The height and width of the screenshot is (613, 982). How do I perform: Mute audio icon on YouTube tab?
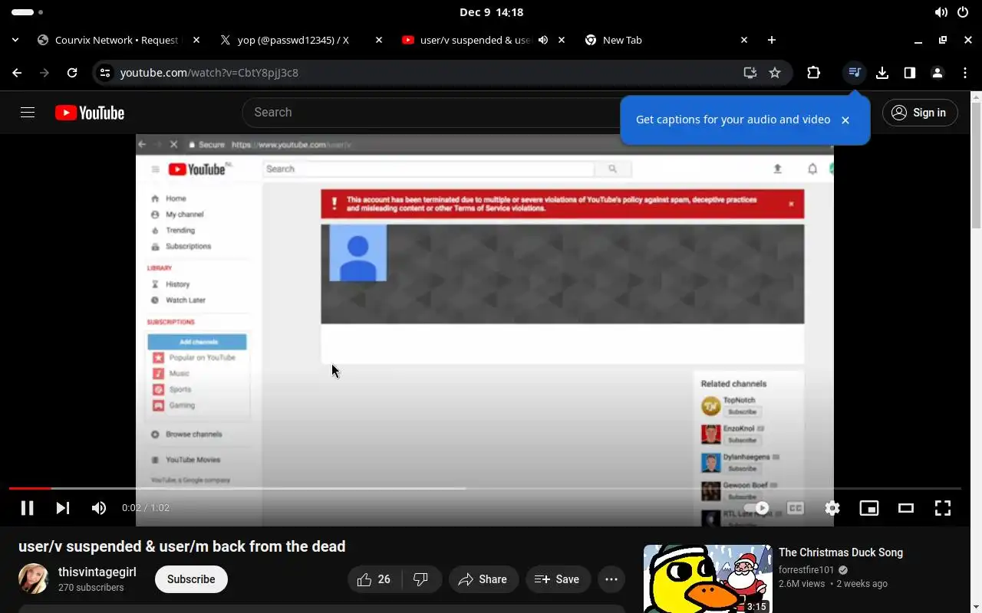click(x=543, y=40)
